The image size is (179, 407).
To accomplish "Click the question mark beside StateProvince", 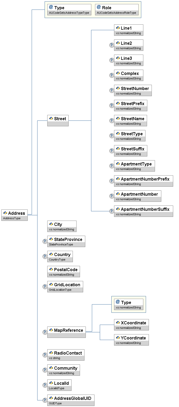I will (x=45, y=241).
